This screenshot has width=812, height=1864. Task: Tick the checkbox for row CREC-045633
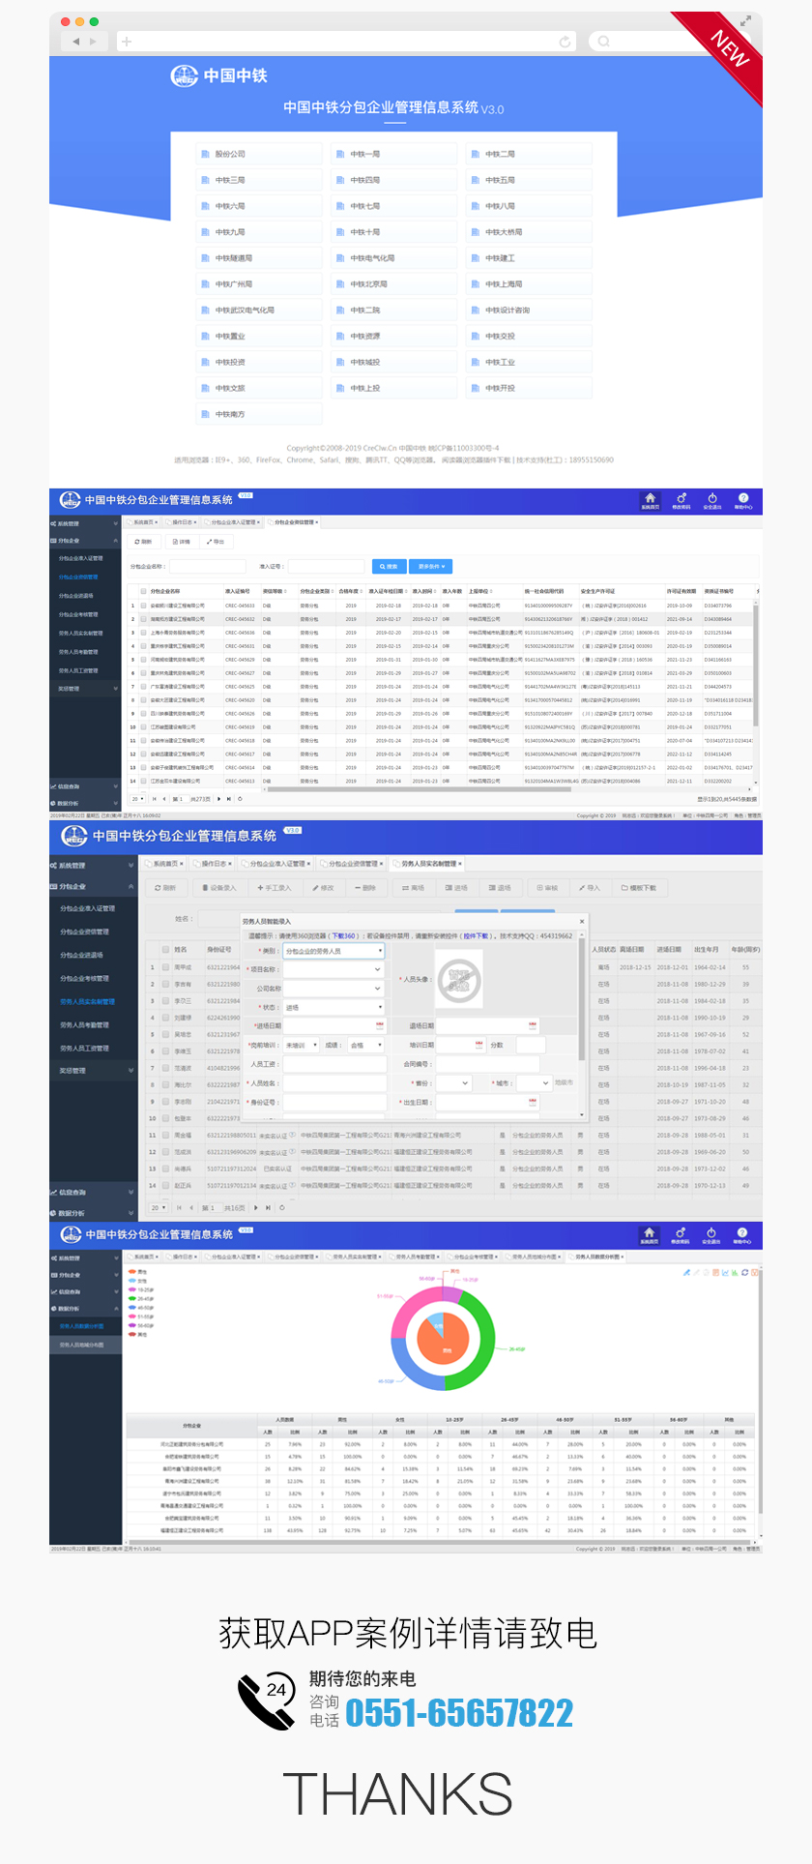point(143,606)
